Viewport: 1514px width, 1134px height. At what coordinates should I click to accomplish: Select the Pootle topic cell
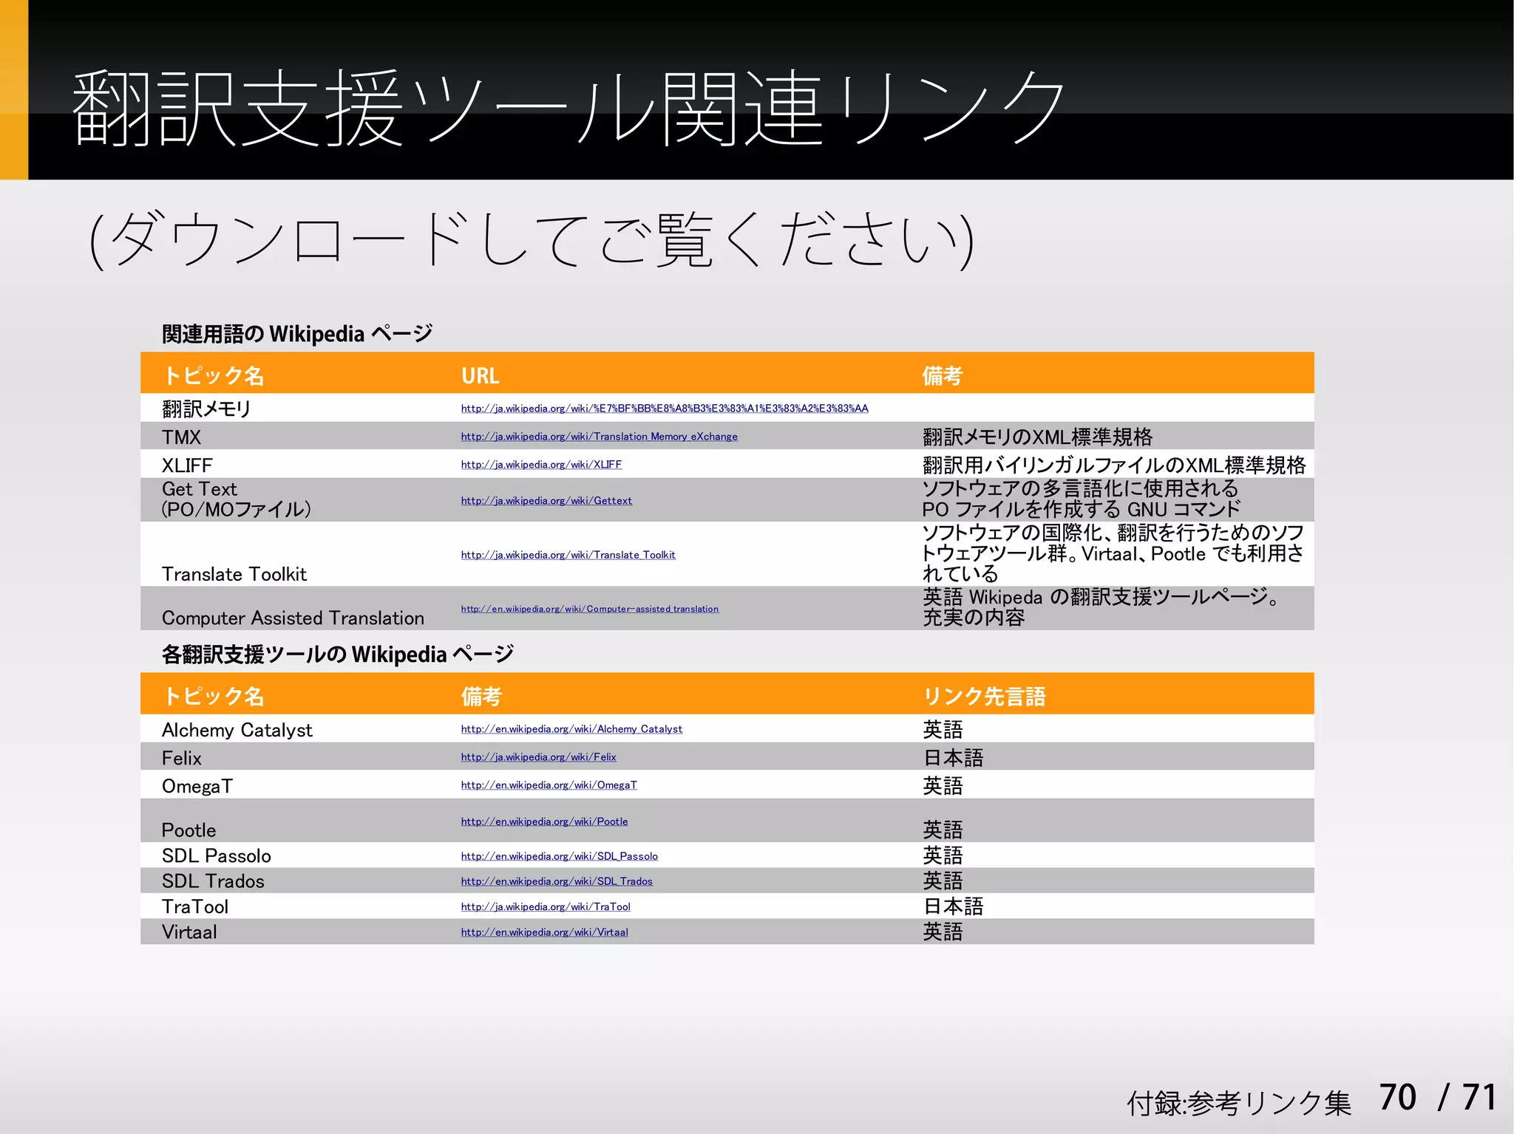[x=189, y=830]
